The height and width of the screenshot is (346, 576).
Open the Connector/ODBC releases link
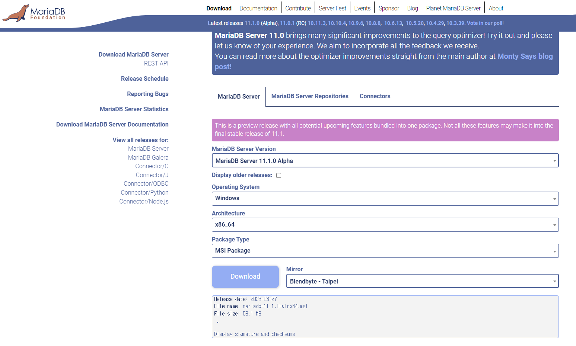pos(146,183)
